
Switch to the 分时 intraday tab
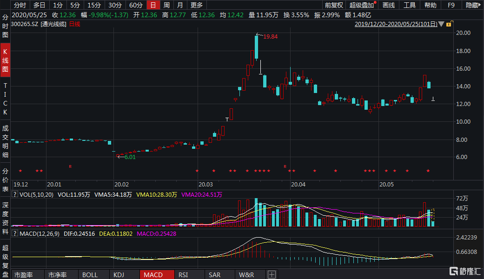tap(20, 5)
